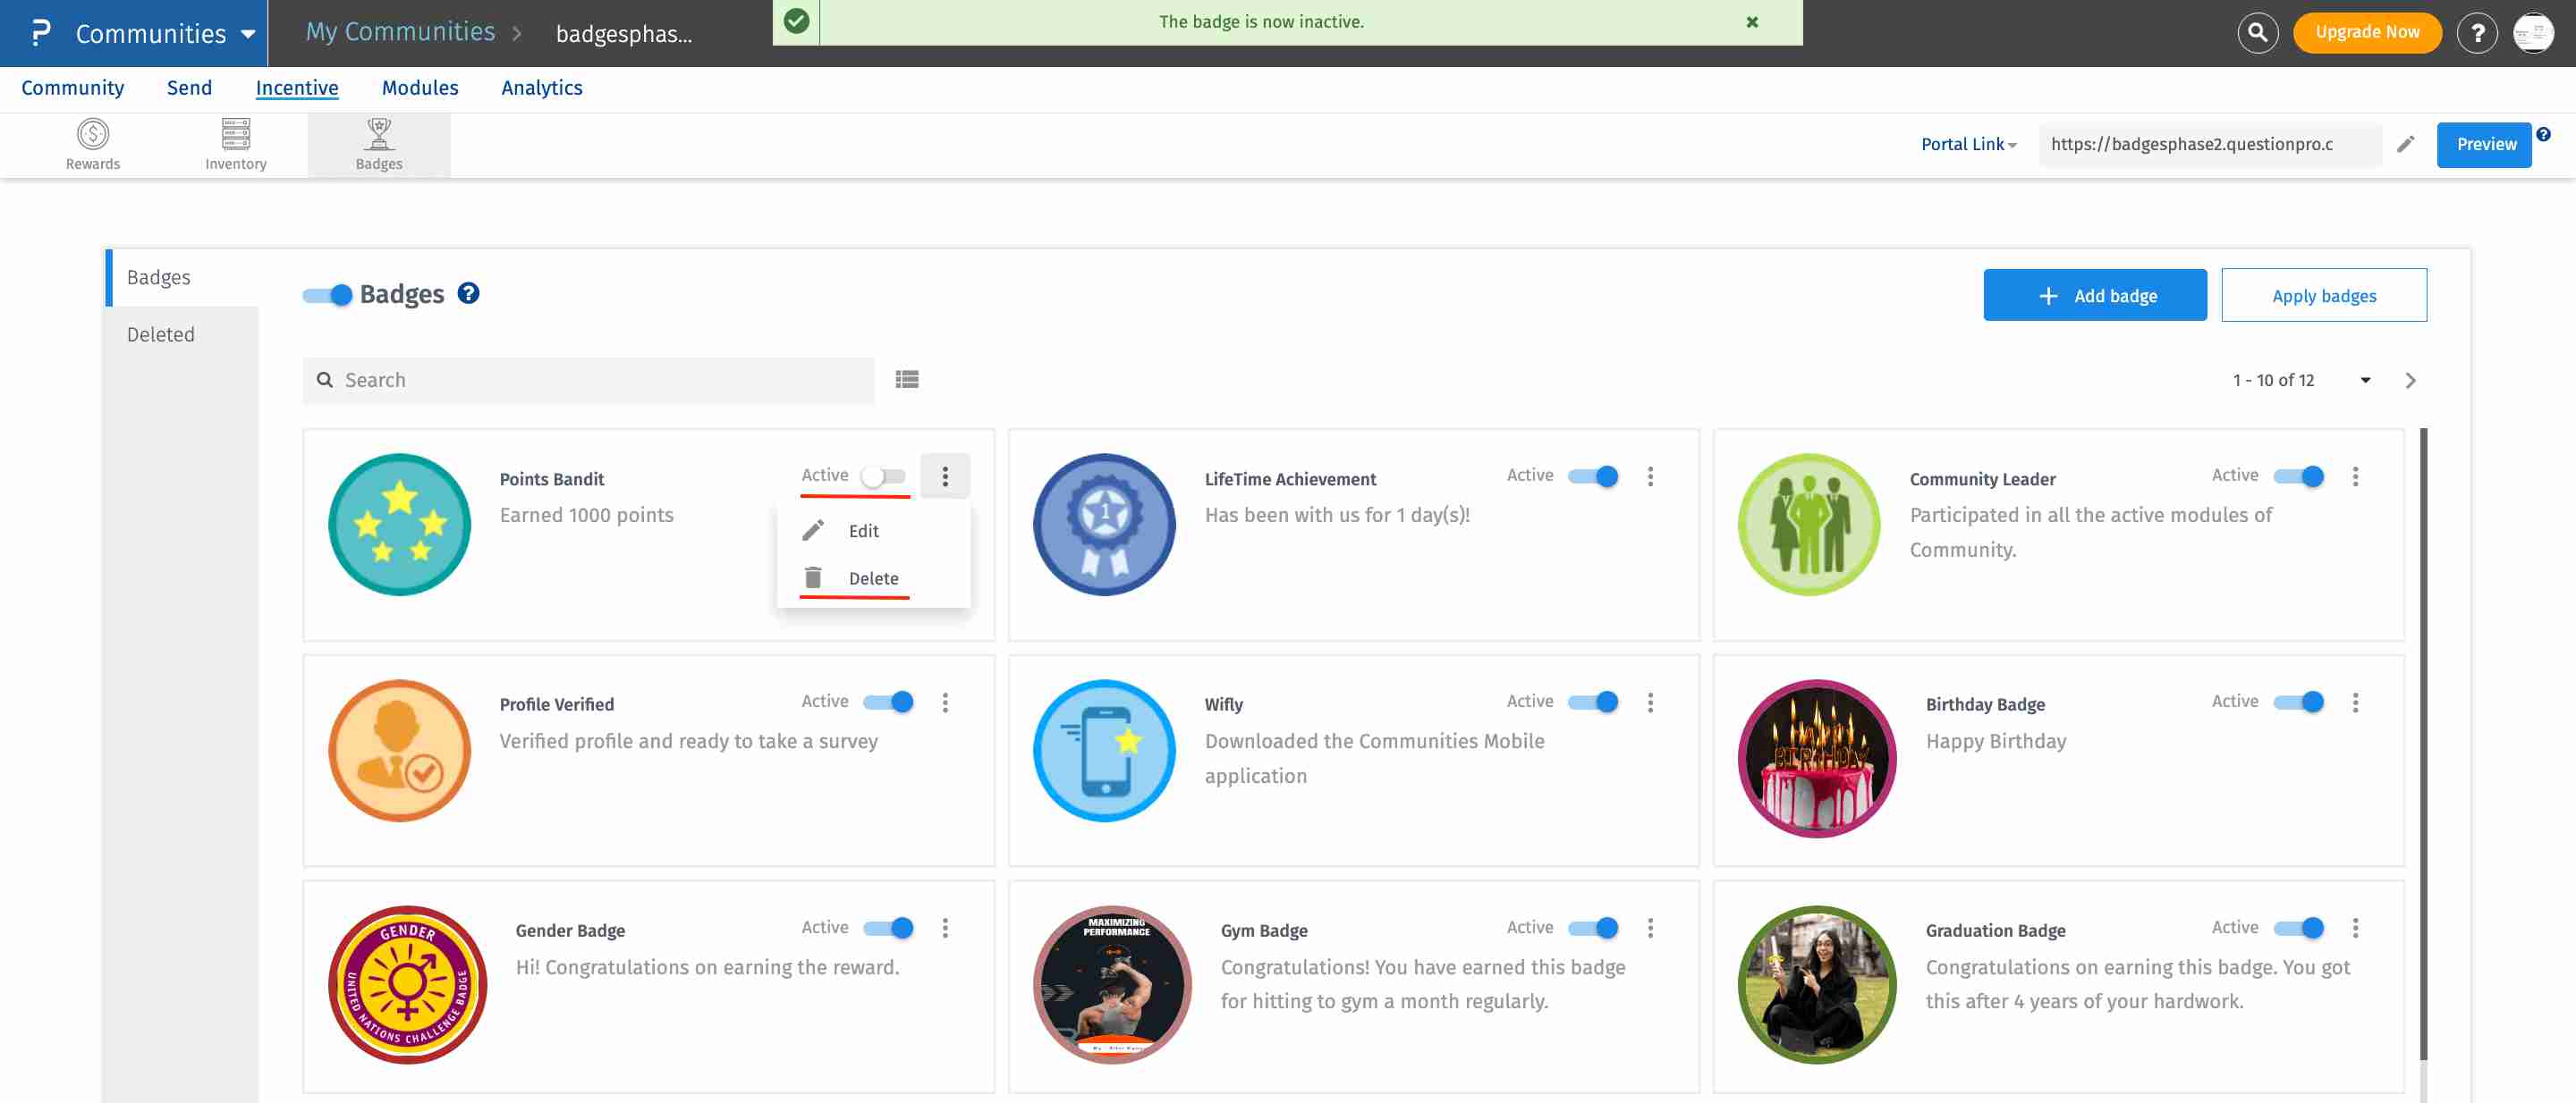Edit portal link with pencil icon
Image resolution: width=2576 pixels, height=1103 pixels.
(x=2405, y=144)
